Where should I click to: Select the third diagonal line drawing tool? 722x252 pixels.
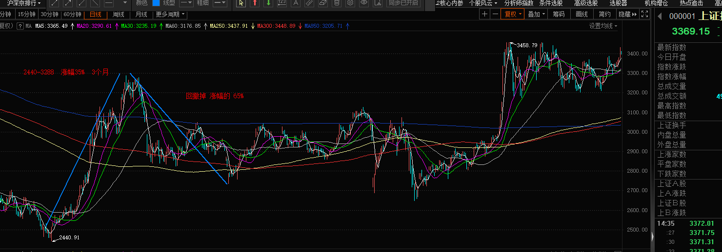(x=81, y=3)
